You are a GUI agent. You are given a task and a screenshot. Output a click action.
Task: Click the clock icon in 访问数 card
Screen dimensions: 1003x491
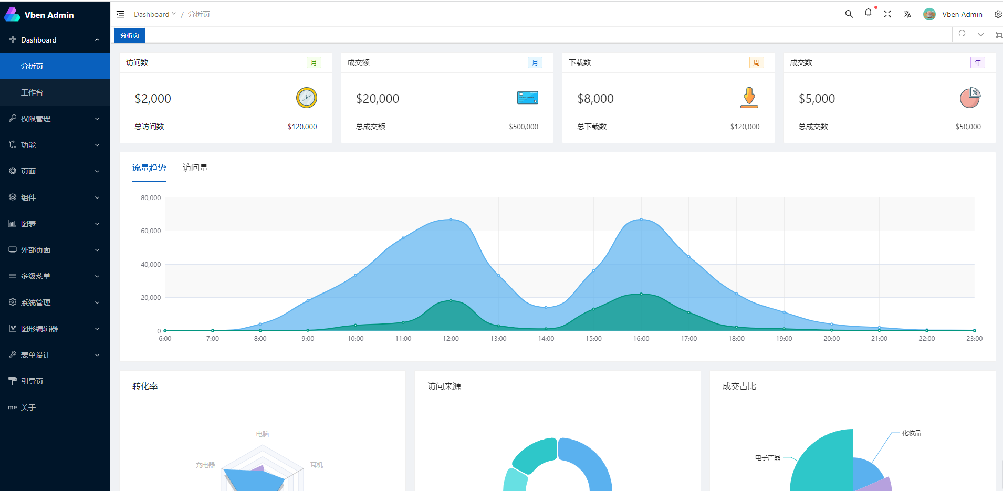pyautogui.click(x=307, y=98)
